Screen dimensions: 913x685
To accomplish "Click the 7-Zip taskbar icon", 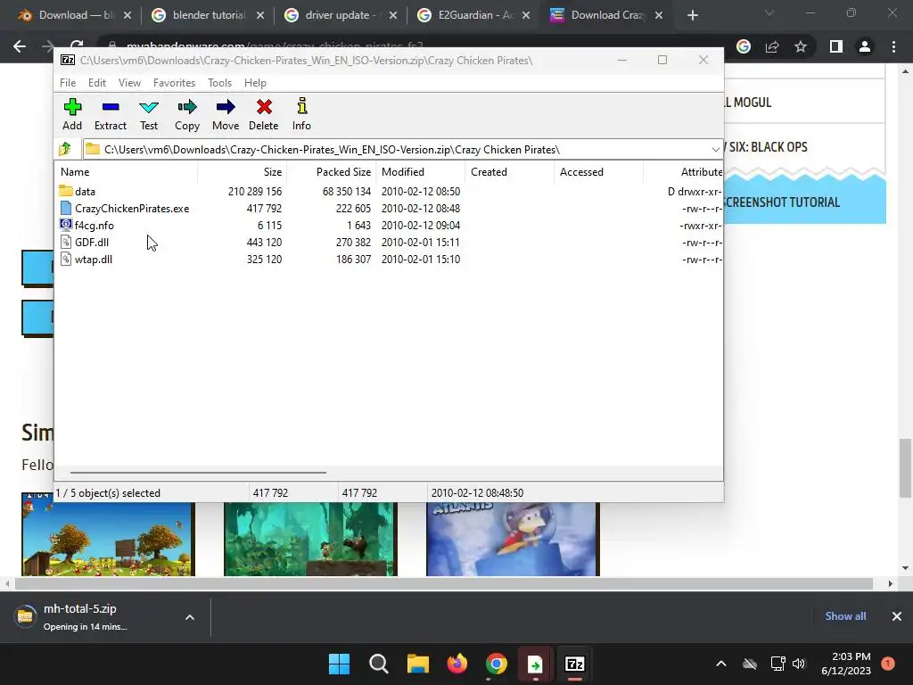I will tap(575, 664).
